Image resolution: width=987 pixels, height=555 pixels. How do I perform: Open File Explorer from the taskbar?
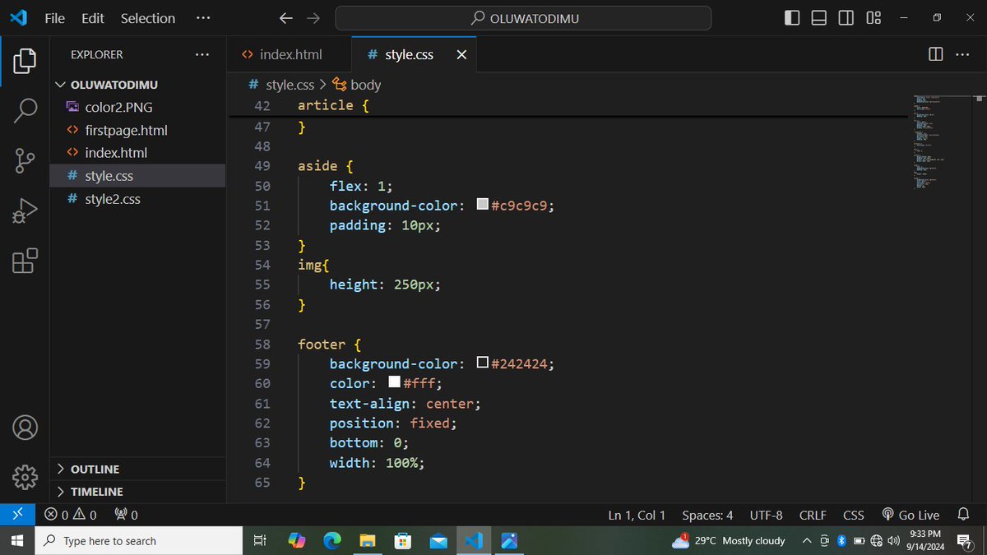pyautogui.click(x=368, y=541)
